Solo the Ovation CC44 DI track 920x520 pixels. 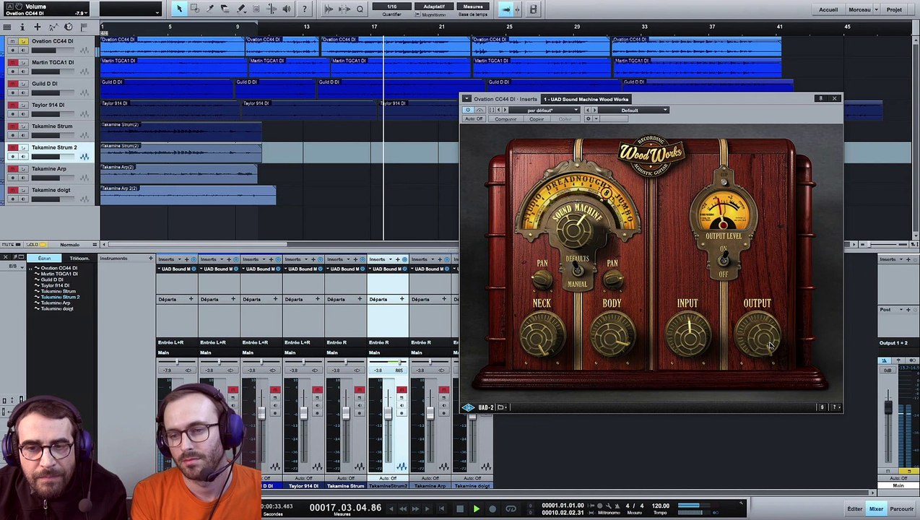click(x=23, y=41)
